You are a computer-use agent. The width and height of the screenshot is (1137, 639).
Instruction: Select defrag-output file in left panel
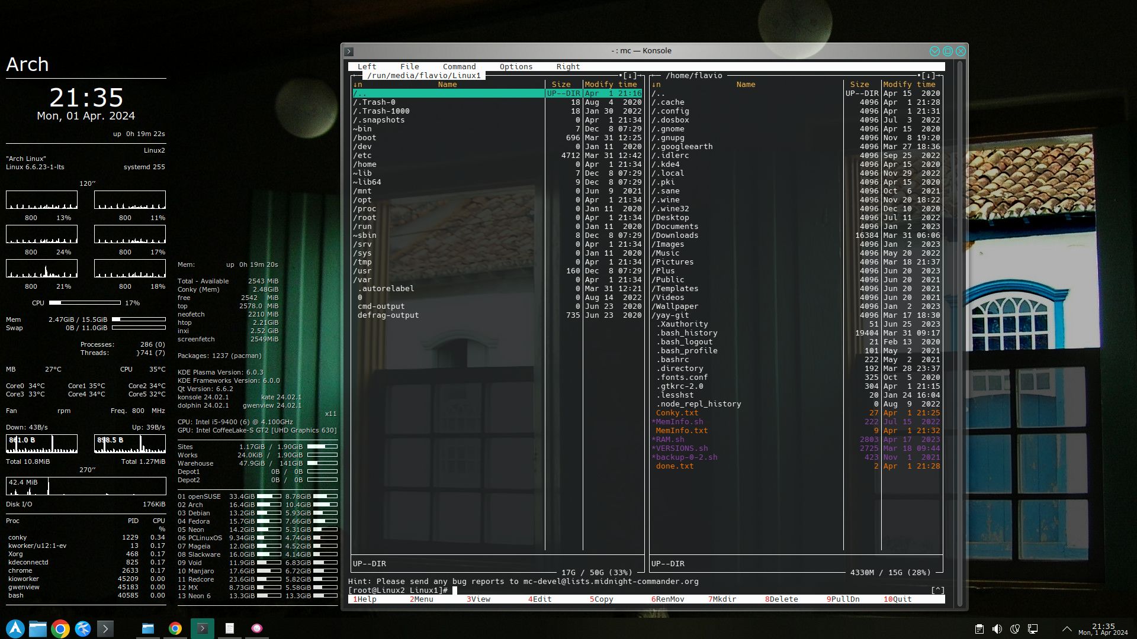(497, 315)
